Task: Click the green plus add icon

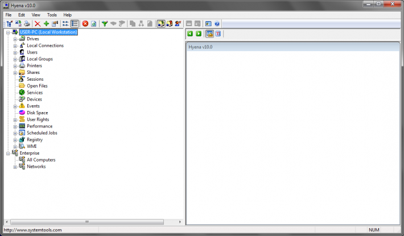Action: pos(47,24)
